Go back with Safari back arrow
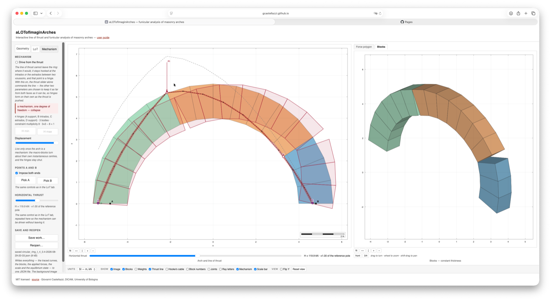The height and width of the screenshot is (301, 551). tap(51, 13)
